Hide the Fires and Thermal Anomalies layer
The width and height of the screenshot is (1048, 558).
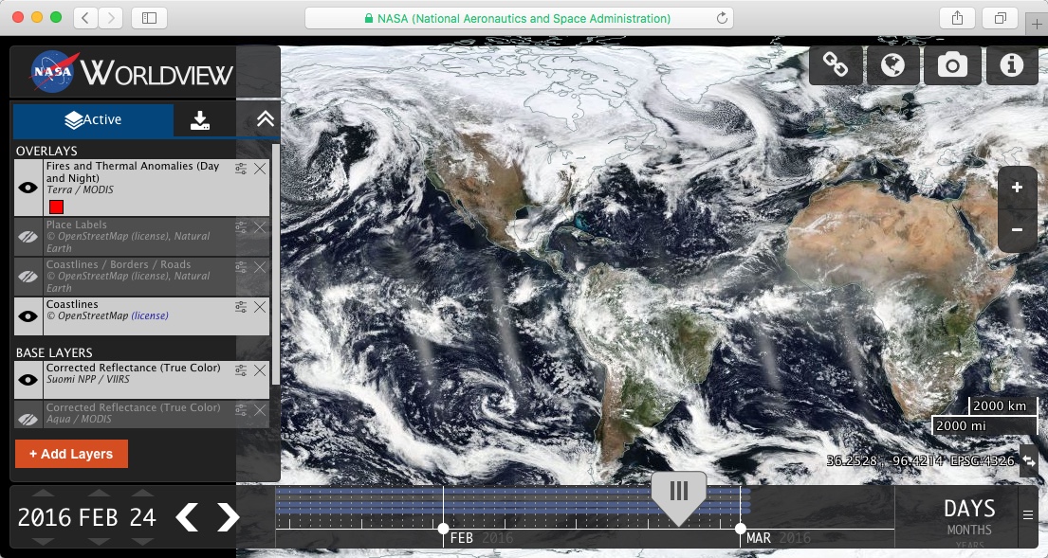28,188
